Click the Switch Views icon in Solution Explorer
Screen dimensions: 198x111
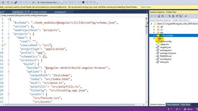click(163, 16)
